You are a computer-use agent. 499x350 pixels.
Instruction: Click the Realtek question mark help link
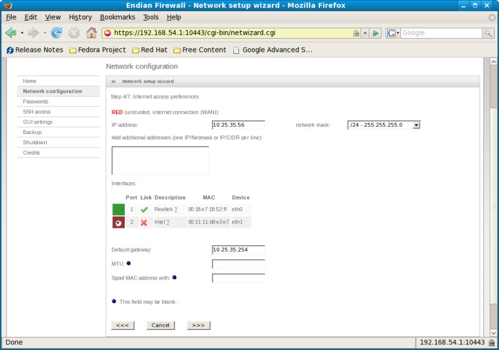click(176, 210)
